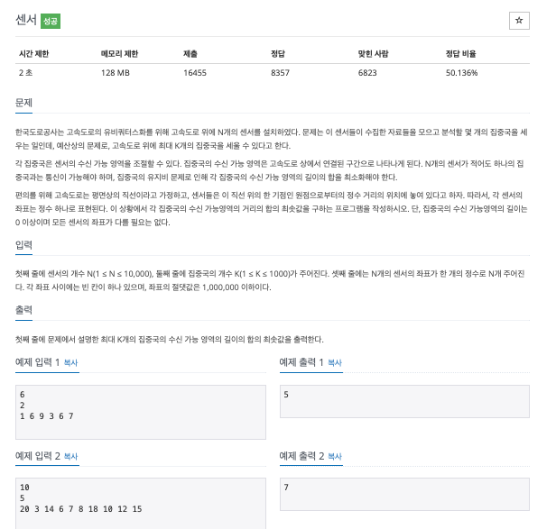Screen dimensions: 556x529
Task: Copy example output 2 via 복사 link
Action: point(334,456)
